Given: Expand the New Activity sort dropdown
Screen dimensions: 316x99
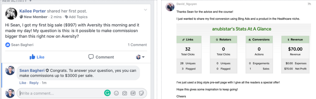Looking at the screenshot, I should tap(30, 1).
